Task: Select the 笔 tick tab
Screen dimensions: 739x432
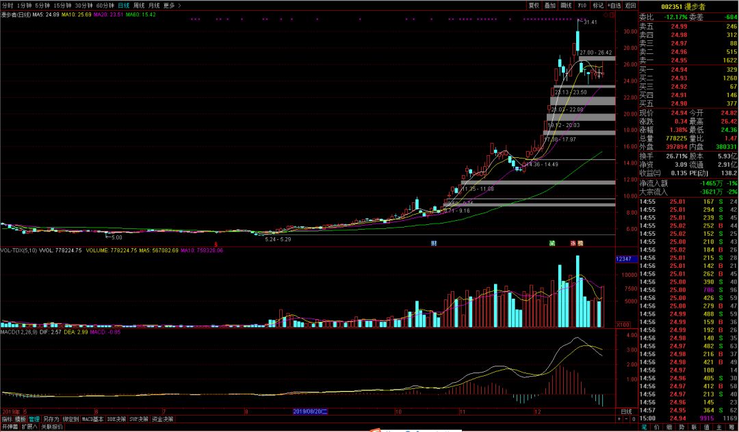Action: [x=645, y=427]
